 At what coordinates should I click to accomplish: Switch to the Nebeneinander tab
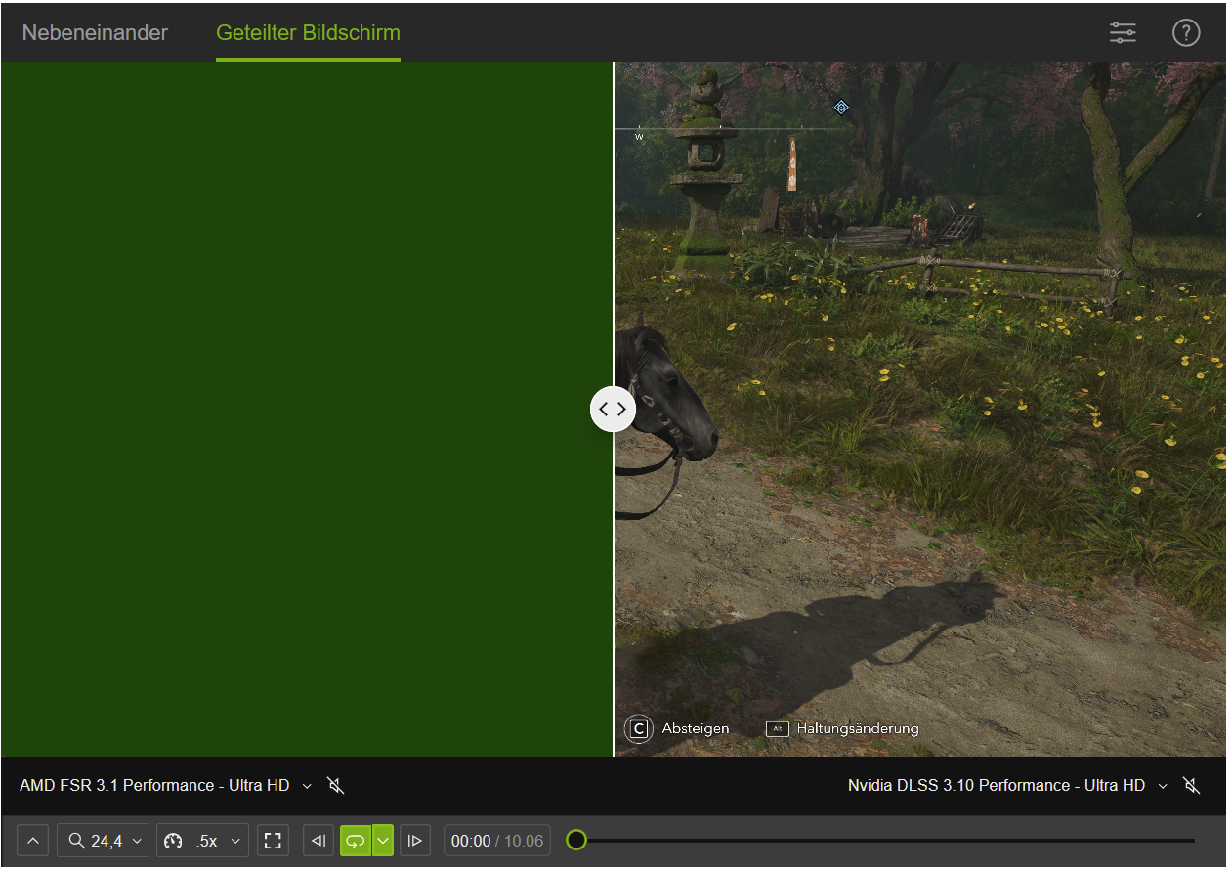(x=95, y=32)
